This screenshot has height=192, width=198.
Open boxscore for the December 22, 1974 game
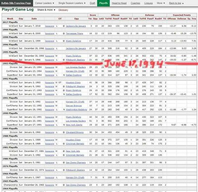click(x=49, y=170)
